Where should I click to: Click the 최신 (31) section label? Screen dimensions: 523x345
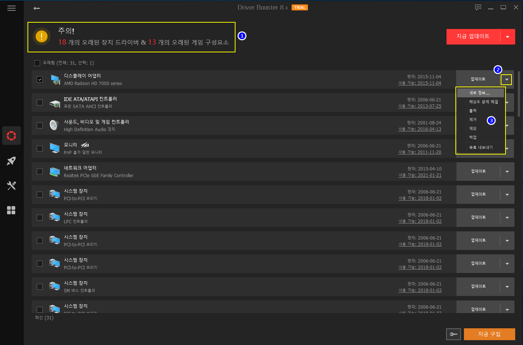44,318
